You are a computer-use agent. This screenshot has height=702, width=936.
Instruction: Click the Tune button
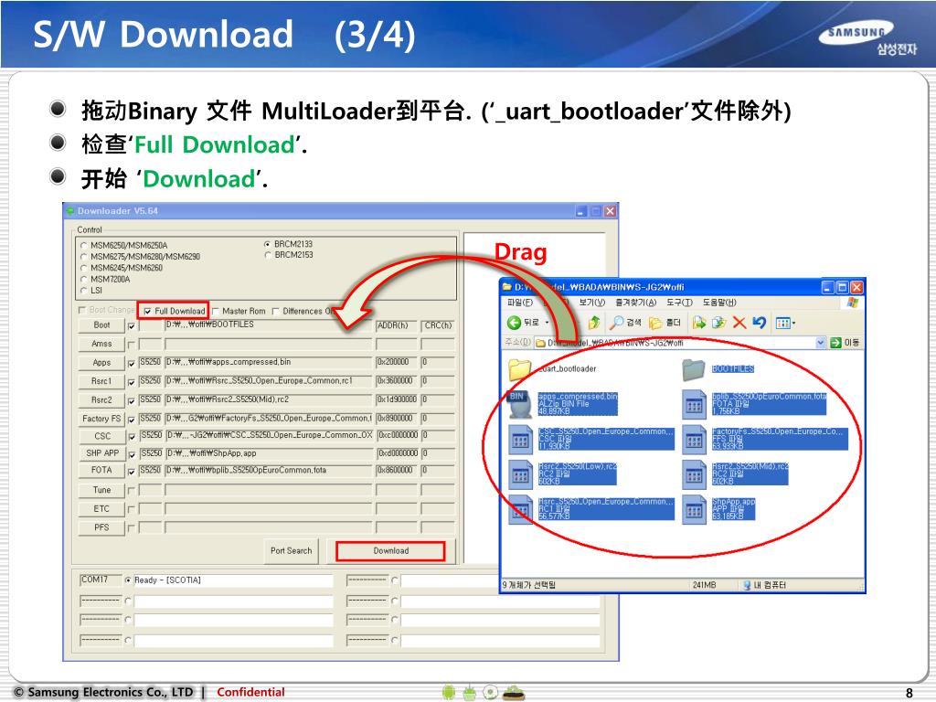click(101, 490)
